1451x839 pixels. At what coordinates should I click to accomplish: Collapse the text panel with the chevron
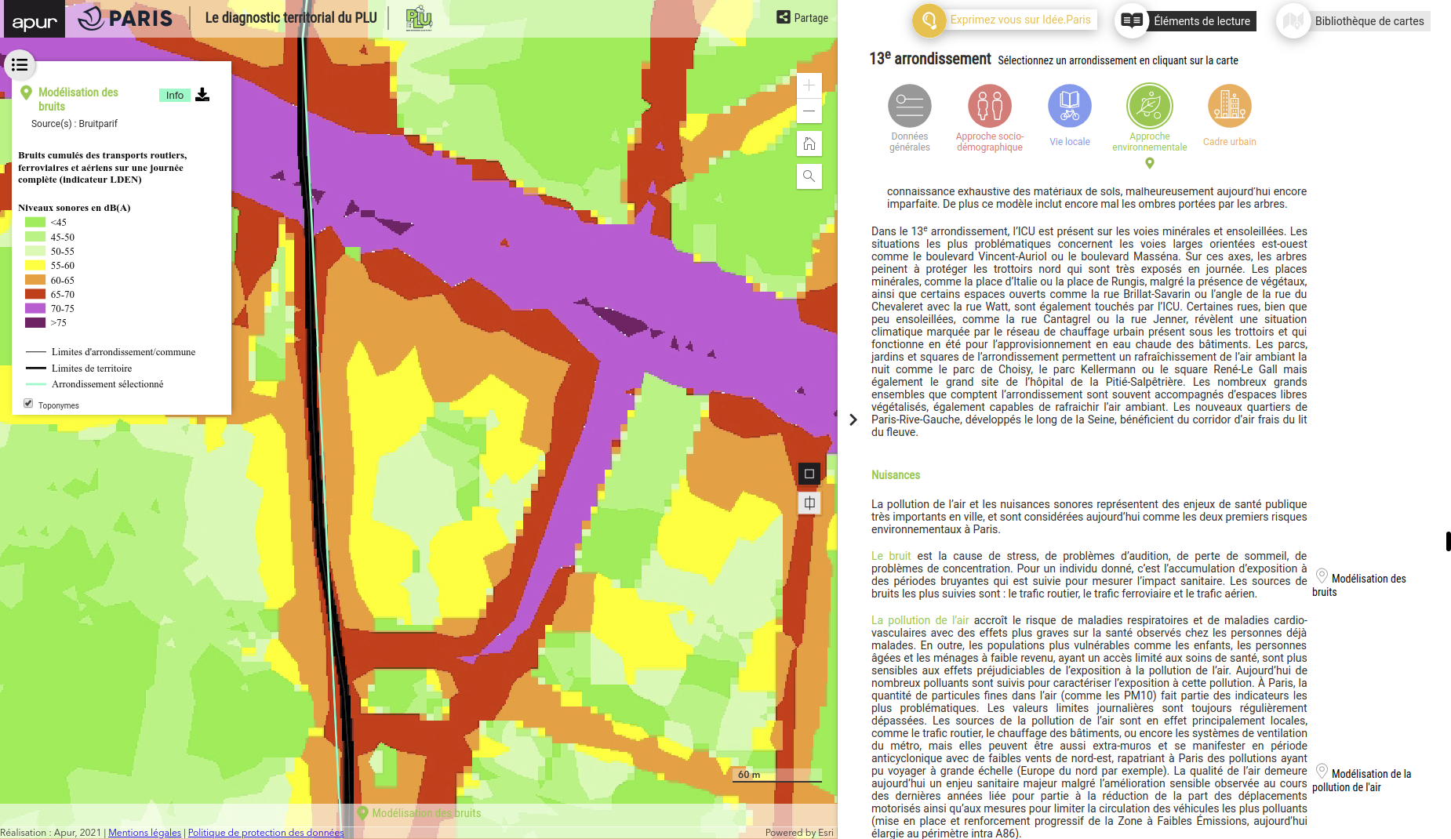click(853, 420)
